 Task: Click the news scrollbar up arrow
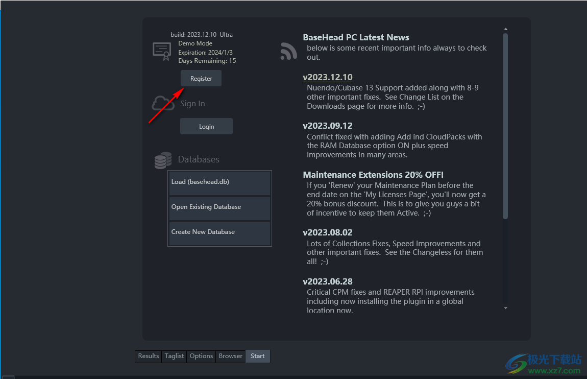click(505, 29)
